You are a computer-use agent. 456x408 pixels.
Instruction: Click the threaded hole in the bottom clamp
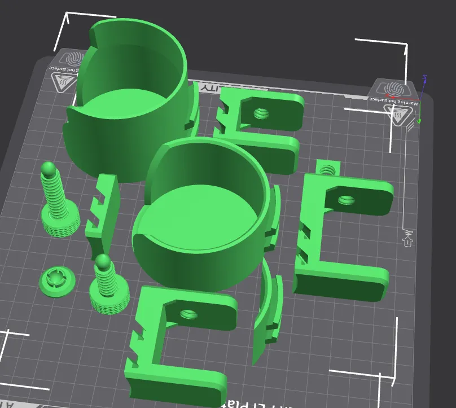(x=187, y=314)
